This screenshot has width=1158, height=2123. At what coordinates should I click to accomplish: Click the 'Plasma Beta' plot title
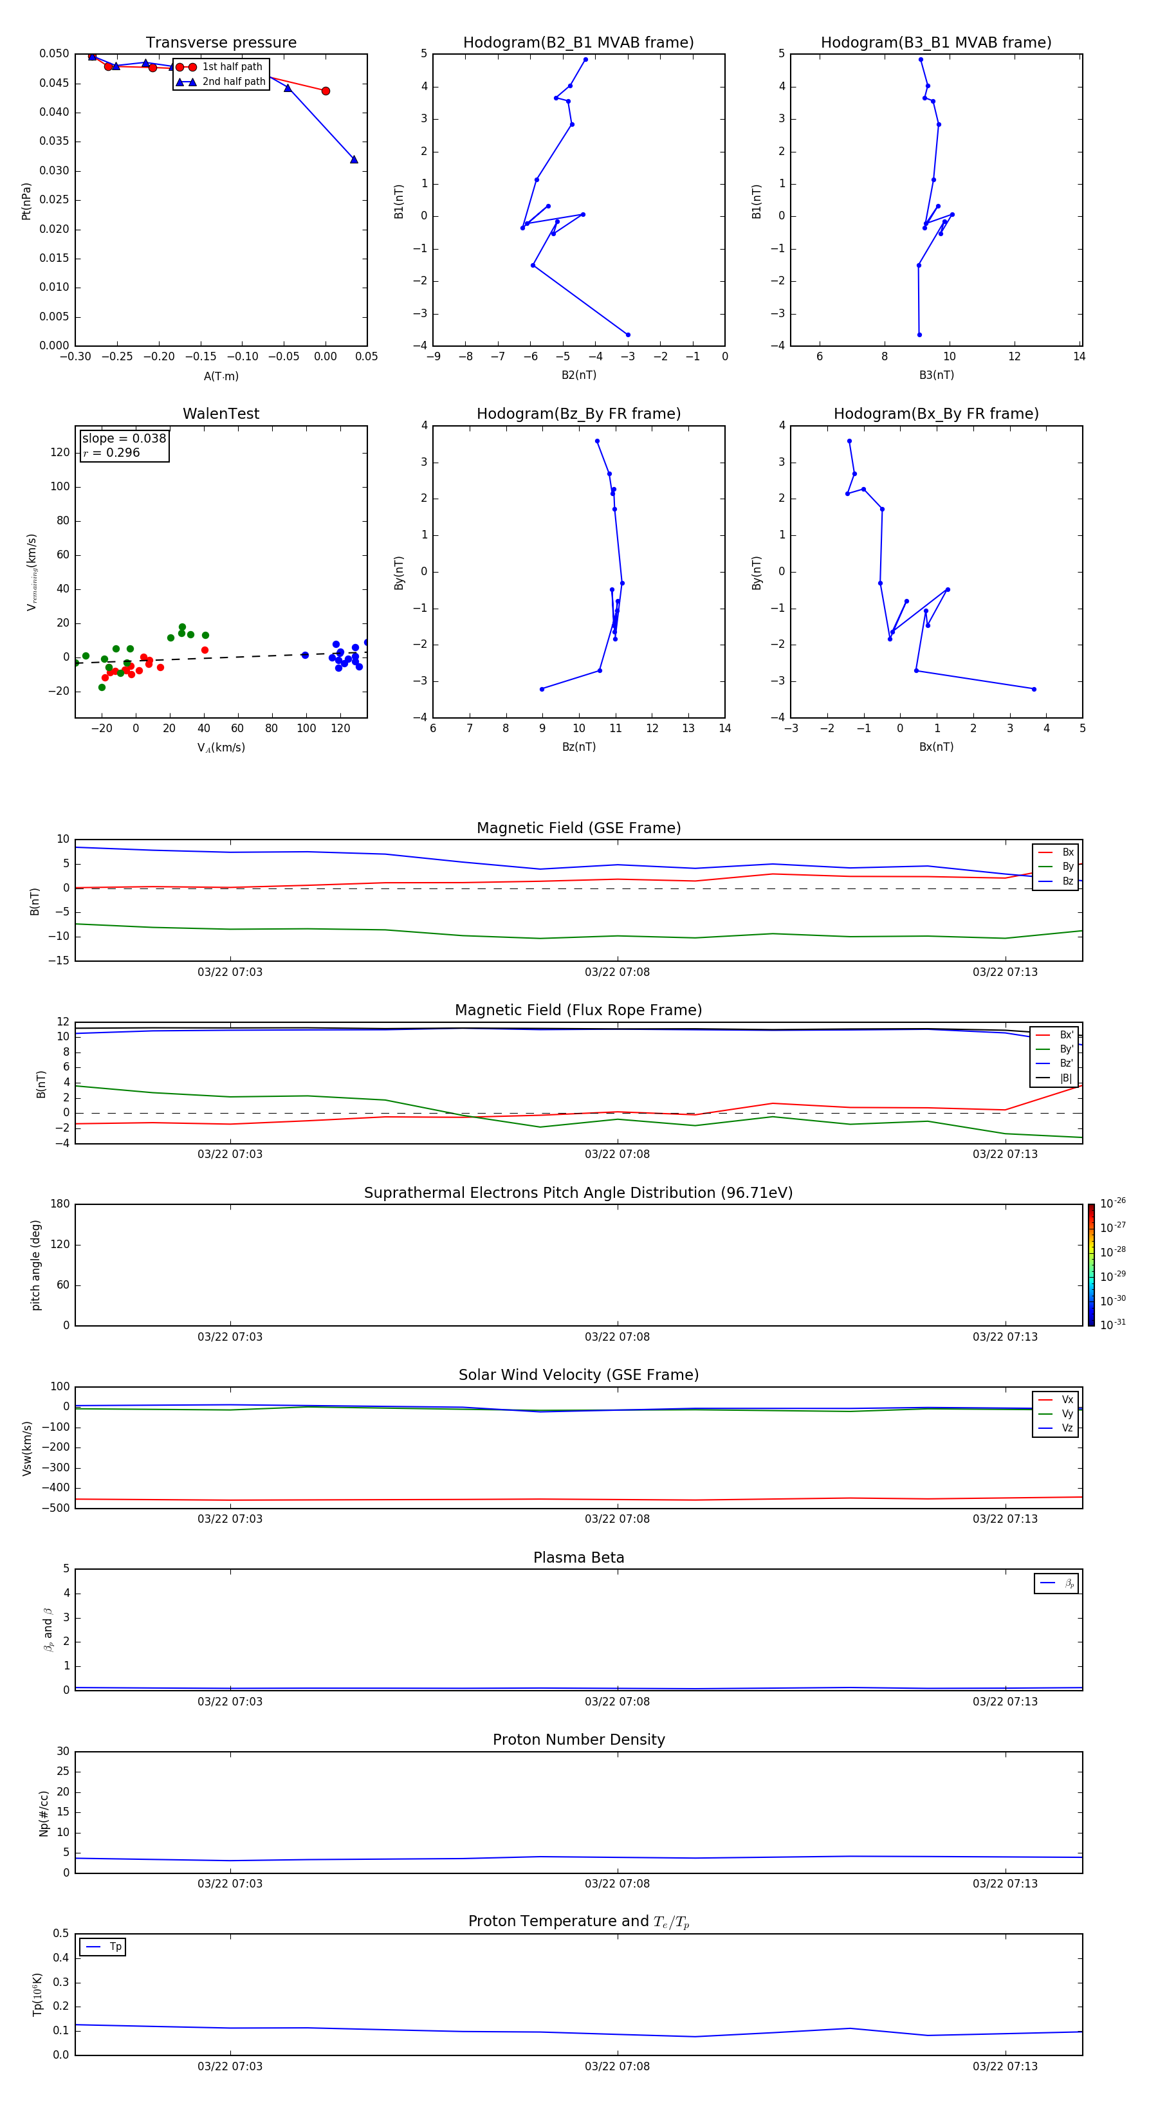coord(578,1558)
